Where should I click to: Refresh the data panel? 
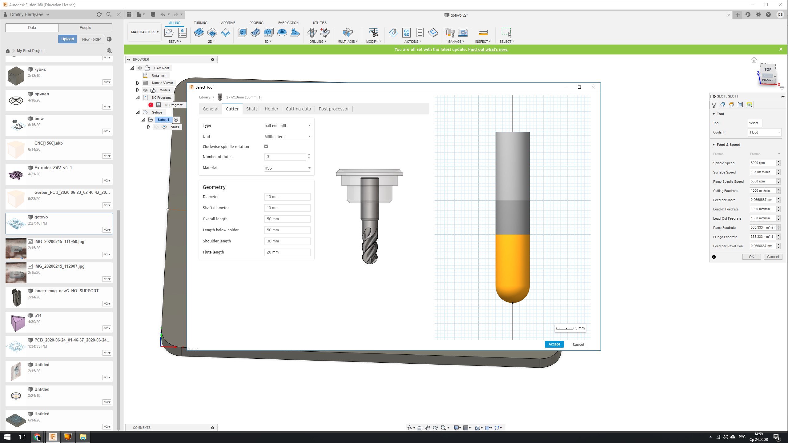tap(99, 14)
